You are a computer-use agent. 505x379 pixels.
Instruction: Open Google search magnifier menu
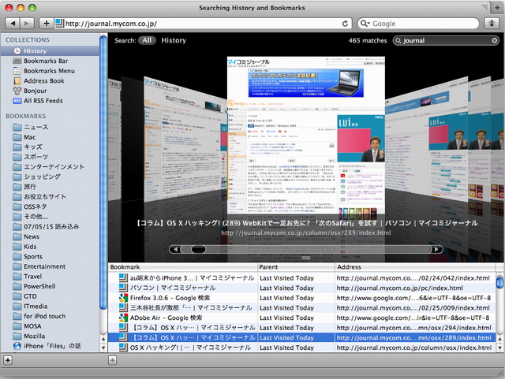point(365,24)
